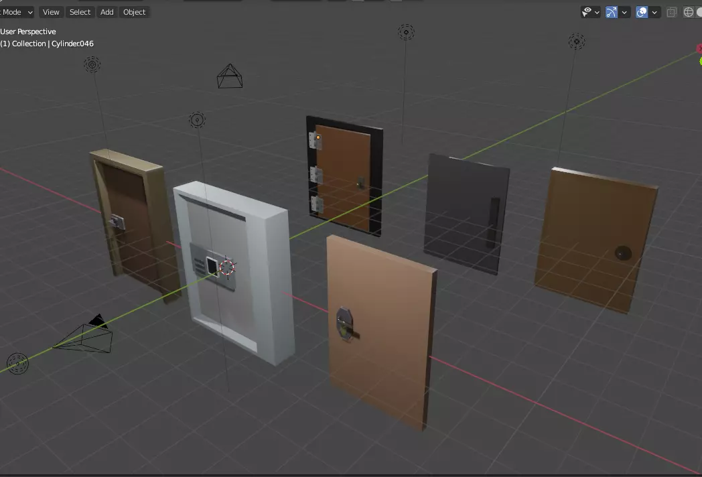Open the Add menu
Image resolution: width=702 pixels, height=477 pixels.
107,12
